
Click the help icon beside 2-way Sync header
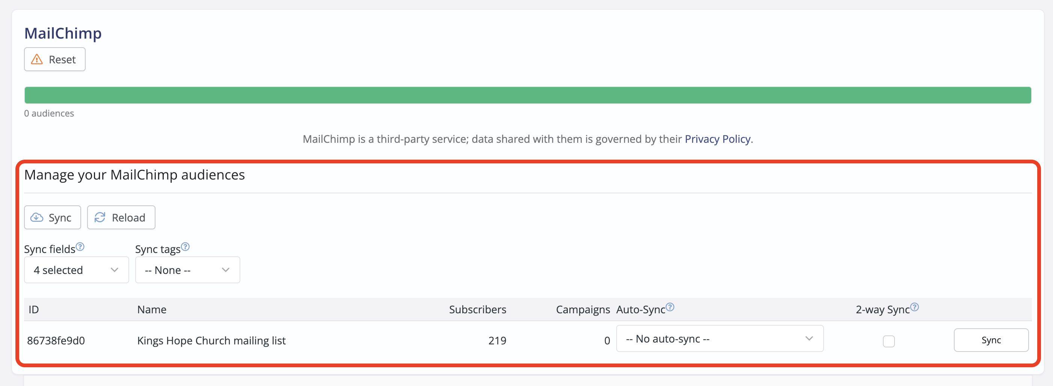[915, 307]
